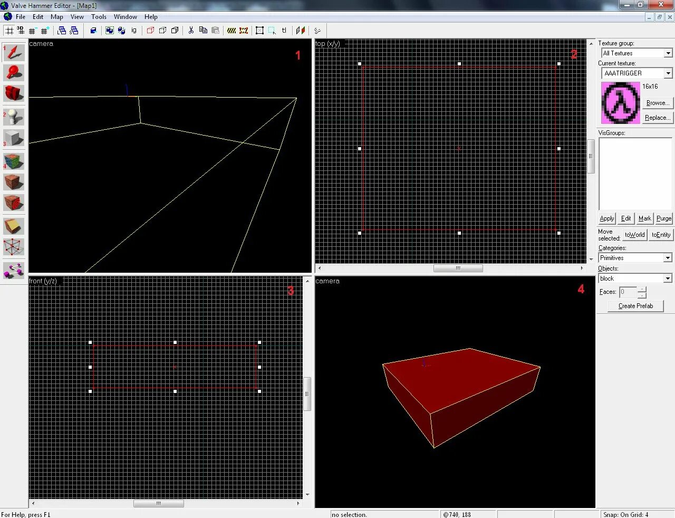Screen dimensions: 675x518
Task: Click the AAATRIGGER texture thumbnail
Action: pyautogui.click(x=620, y=102)
